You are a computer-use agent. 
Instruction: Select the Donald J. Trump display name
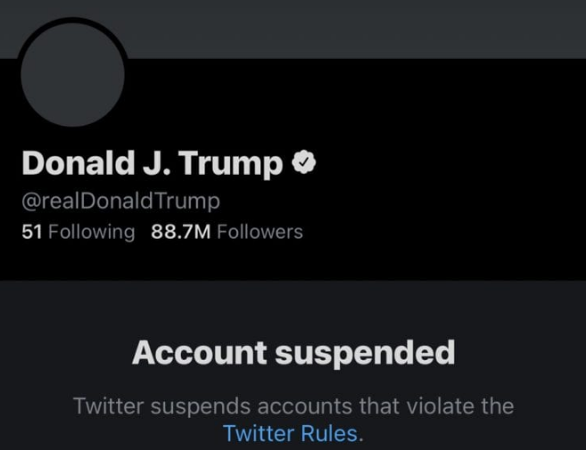pos(153,163)
